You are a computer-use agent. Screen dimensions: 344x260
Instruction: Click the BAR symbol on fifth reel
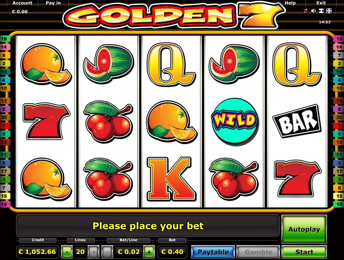tap(297, 121)
